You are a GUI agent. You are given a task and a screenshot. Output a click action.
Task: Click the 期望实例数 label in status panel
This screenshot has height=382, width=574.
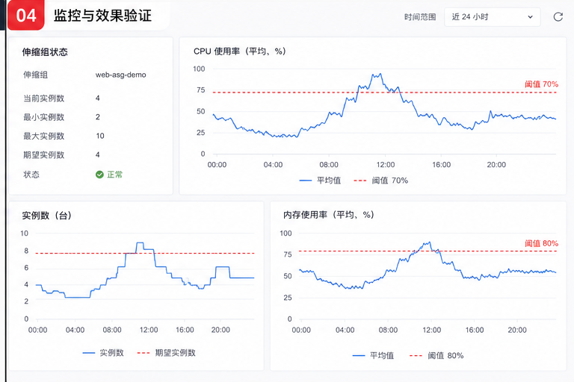point(44,155)
